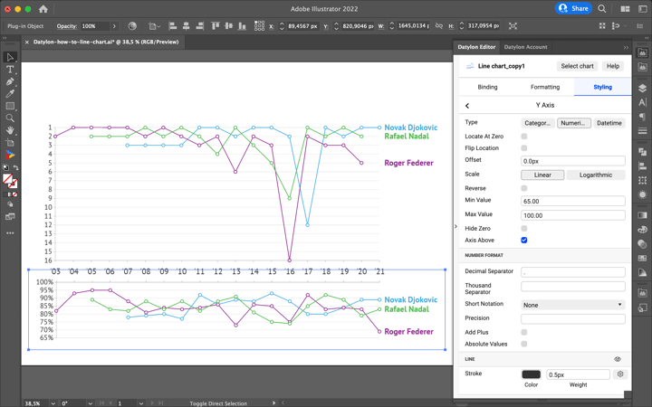Enable the Locate At Zero checkbox
652x407 pixels.
click(524, 137)
